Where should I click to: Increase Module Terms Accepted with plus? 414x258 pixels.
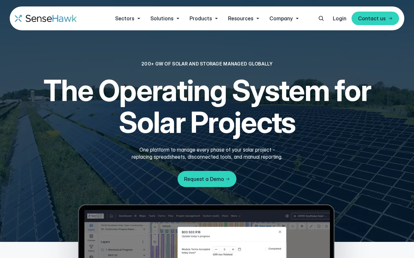click(x=233, y=249)
